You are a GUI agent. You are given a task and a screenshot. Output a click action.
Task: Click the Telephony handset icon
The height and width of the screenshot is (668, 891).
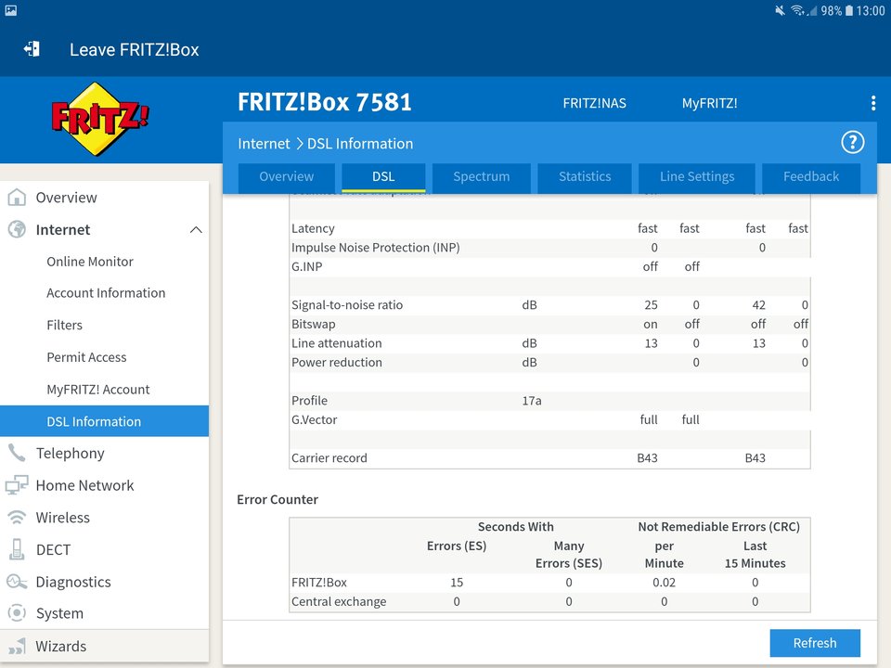[17, 453]
